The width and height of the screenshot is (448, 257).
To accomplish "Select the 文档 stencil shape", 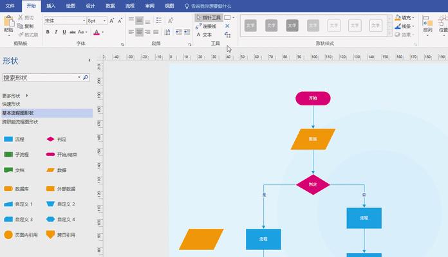I will coord(8,170).
